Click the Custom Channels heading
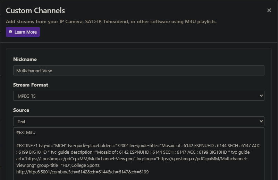 tap(35, 11)
